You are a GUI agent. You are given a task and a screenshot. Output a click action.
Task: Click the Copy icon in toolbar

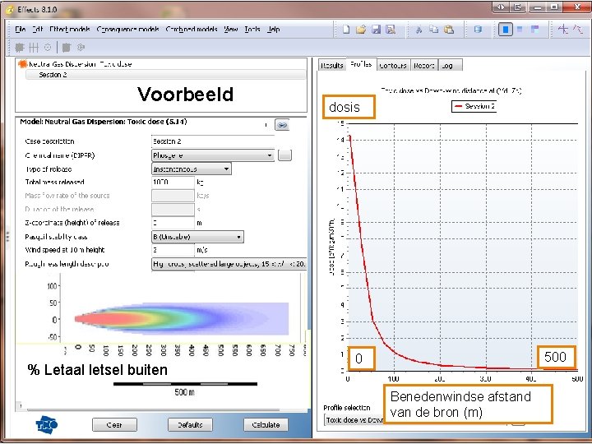[434, 30]
